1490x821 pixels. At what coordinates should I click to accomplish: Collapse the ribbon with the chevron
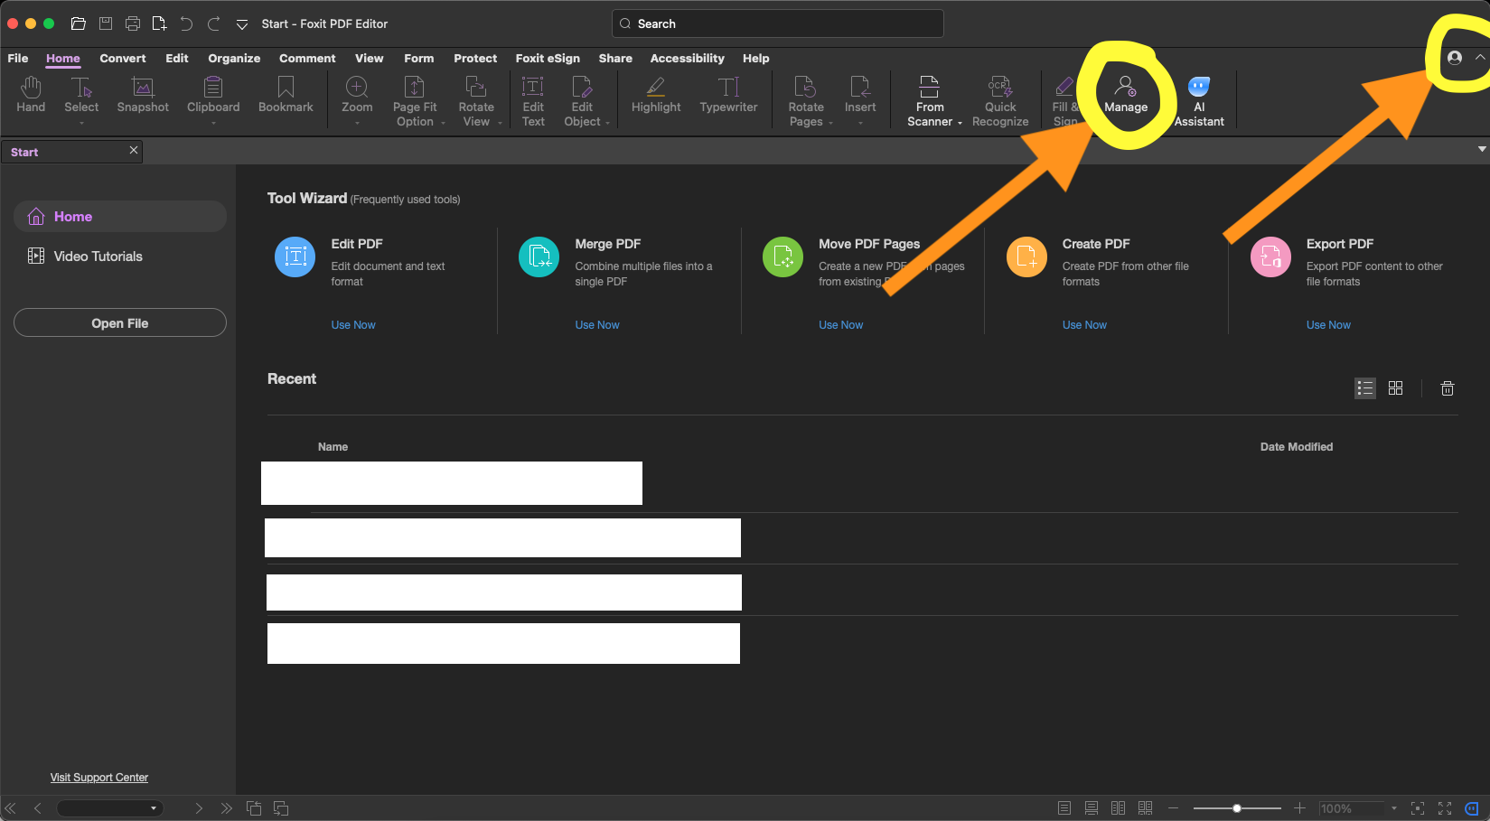[x=1480, y=58]
